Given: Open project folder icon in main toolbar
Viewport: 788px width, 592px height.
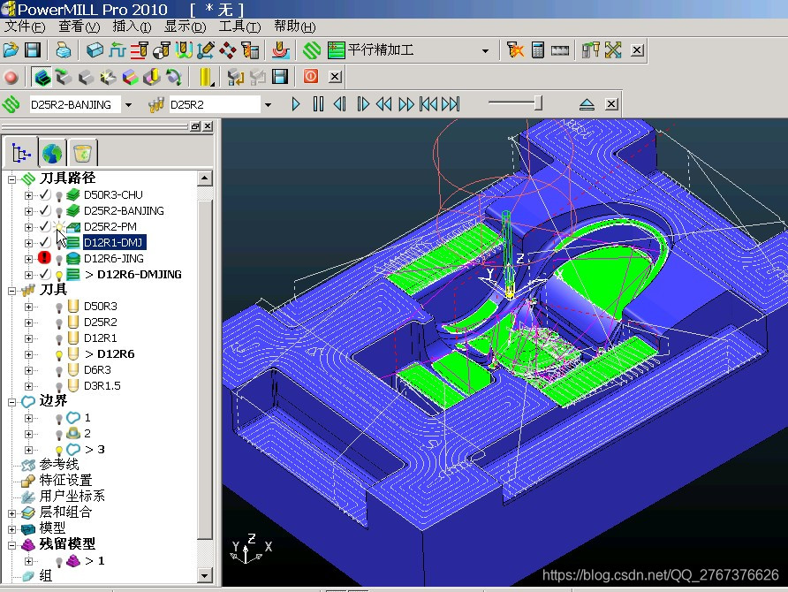Looking at the screenshot, I should click(x=11, y=49).
